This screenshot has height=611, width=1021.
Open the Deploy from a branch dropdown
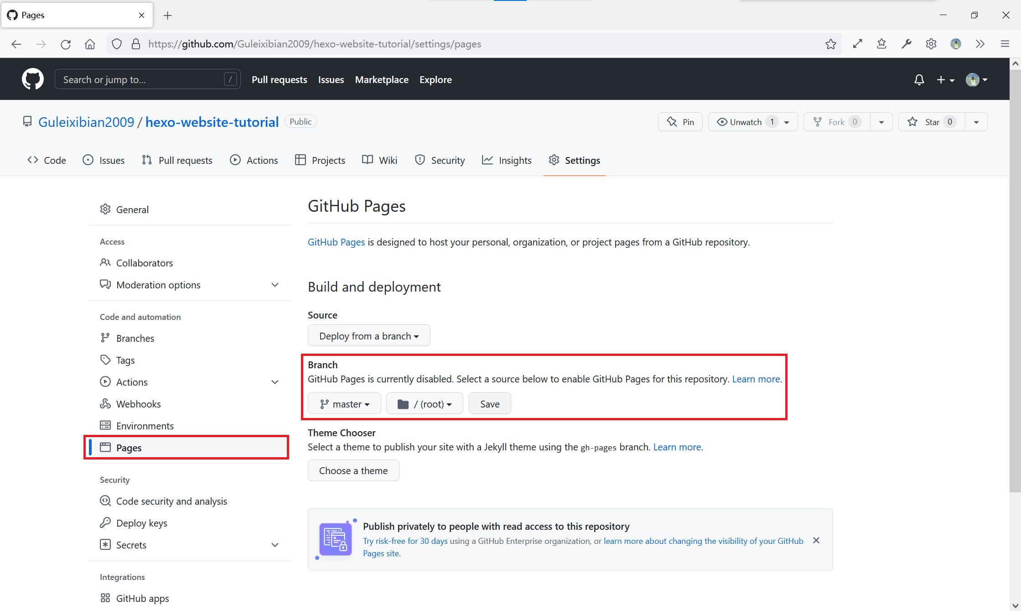coord(368,336)
